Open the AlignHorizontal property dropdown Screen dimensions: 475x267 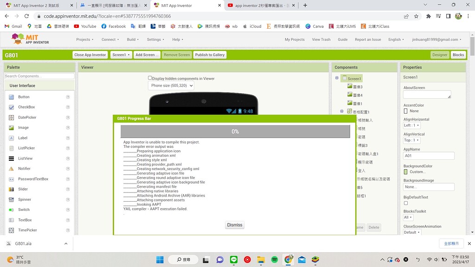pos(411,125)
